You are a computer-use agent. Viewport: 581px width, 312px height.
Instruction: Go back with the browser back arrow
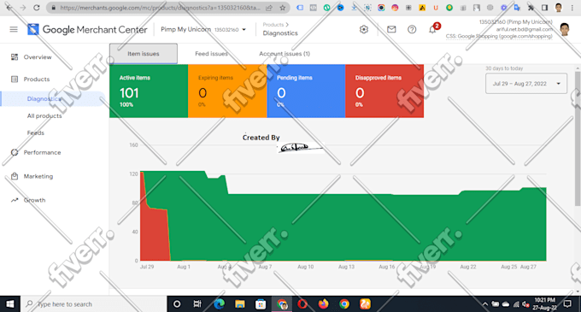[x=9, y=8]
